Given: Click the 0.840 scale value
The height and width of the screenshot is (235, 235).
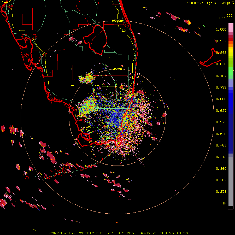Looking at the screenshot, I should click(x=221, y=64).
